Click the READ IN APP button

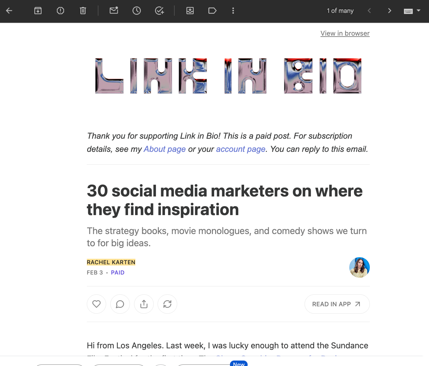pyautogui.click(x=337, y=304)
